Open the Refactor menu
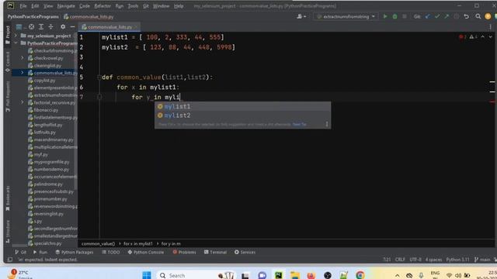Image resolution: width=497 pixels, height=279 pixels. [103, 6]
